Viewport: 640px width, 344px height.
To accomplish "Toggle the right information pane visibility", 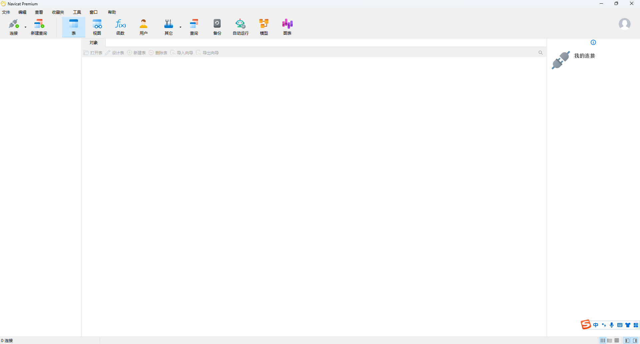I will 635,340.
